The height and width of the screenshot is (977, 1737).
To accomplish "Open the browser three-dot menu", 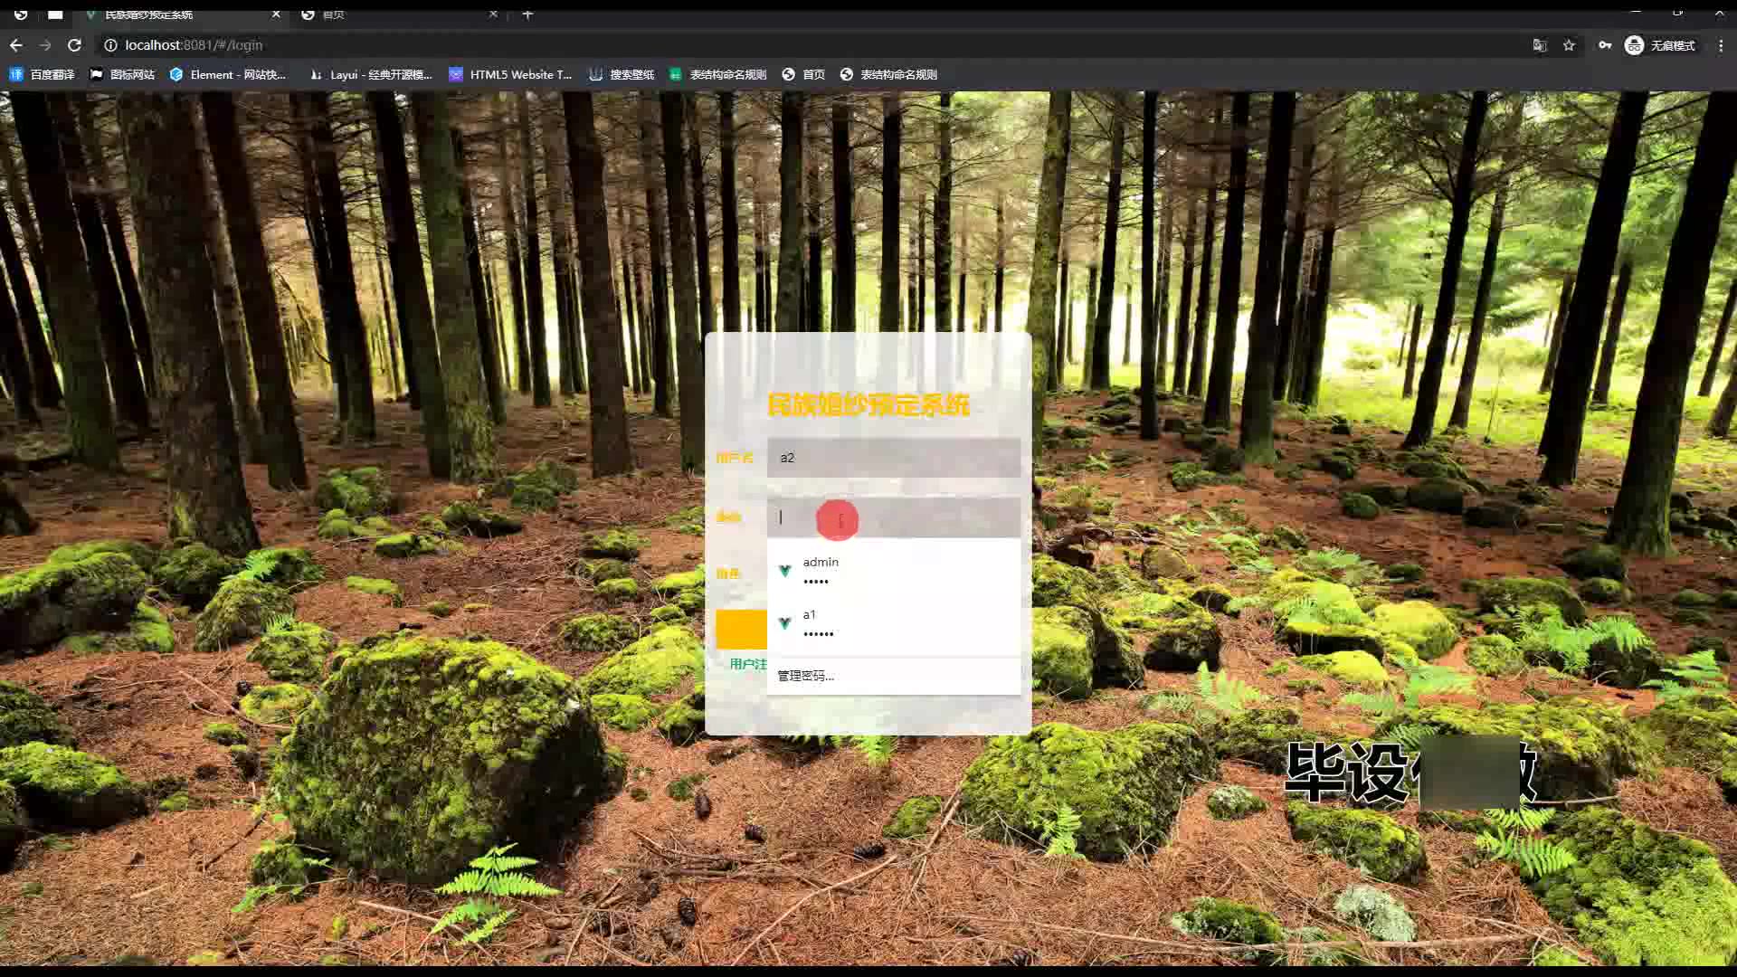I will coord(1721,45).
